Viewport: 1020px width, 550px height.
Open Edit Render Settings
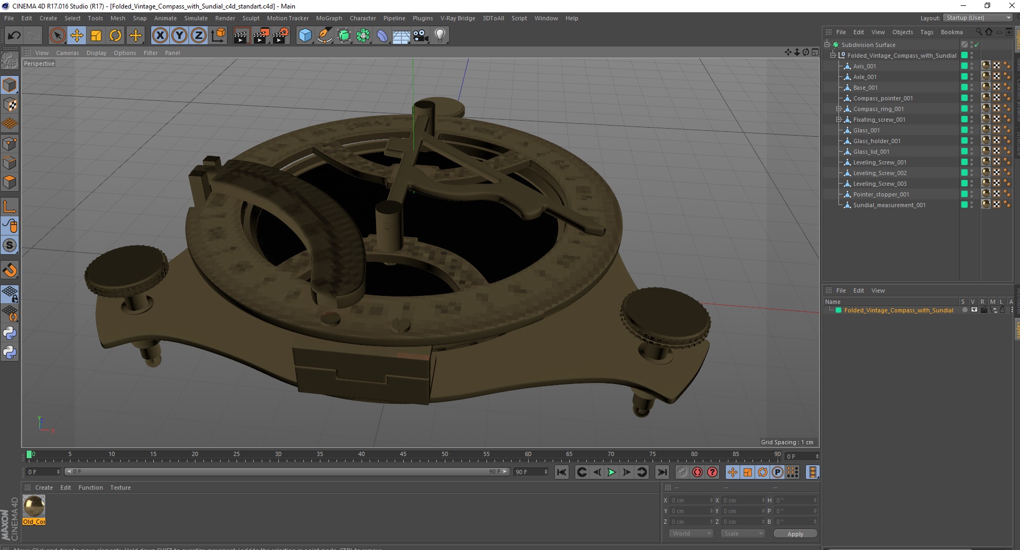[x=281, y=36]
